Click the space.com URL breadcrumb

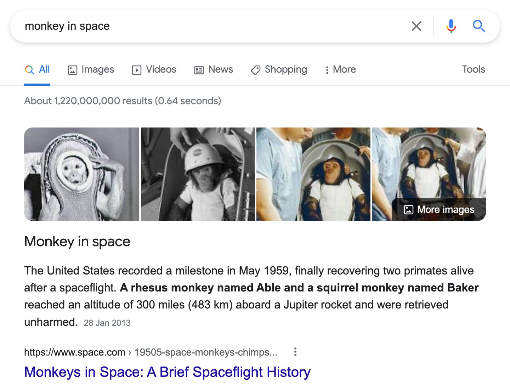click(151, 352)
